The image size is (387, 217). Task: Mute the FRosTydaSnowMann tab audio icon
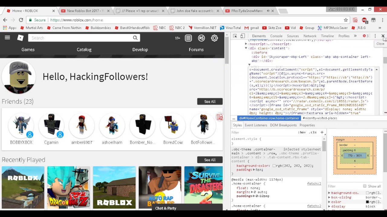point(268,11)
